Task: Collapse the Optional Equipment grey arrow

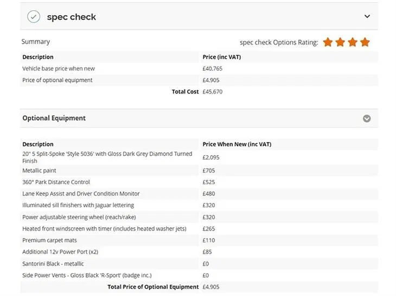Action: 367,119
